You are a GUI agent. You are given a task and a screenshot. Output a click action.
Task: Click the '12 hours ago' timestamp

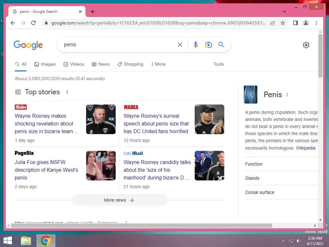[137, 140]
